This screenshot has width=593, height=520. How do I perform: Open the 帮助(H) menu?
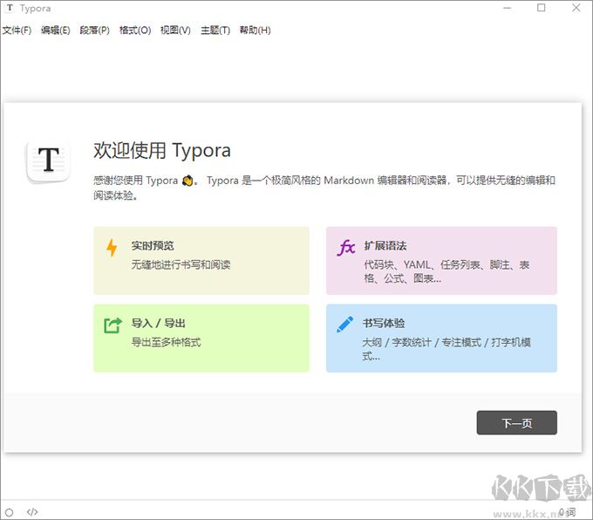256,31
